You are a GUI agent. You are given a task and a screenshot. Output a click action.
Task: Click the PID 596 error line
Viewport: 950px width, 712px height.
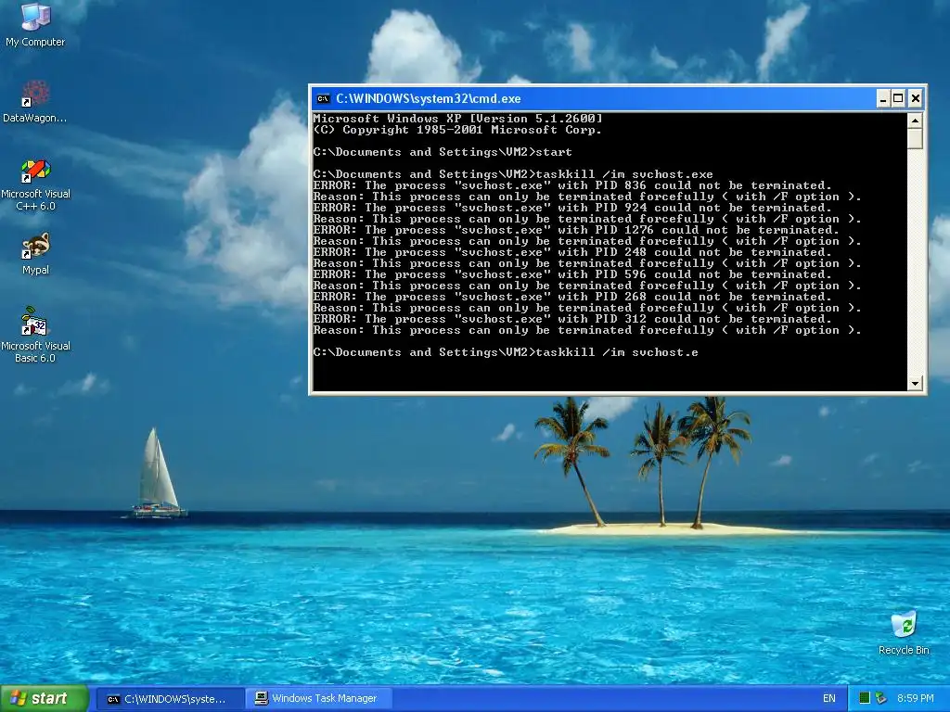coord(571,274)
